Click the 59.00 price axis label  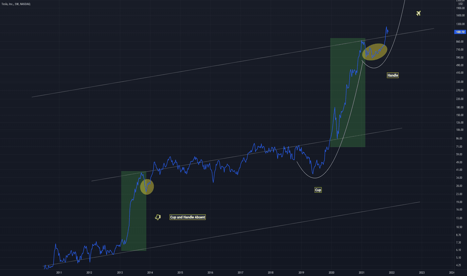coord(459,154)
